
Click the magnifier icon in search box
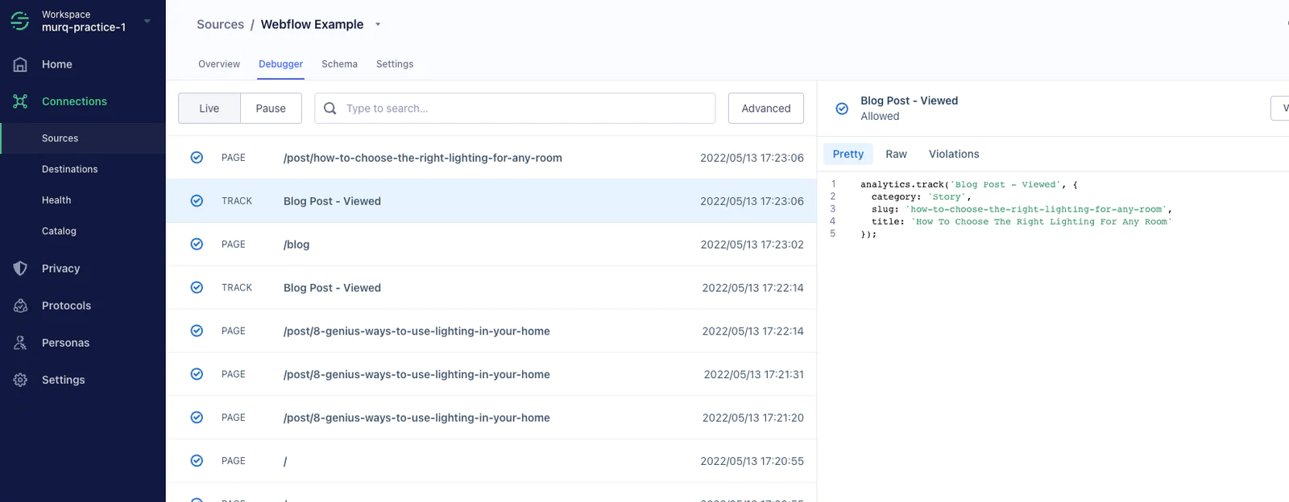coord(330,109)
